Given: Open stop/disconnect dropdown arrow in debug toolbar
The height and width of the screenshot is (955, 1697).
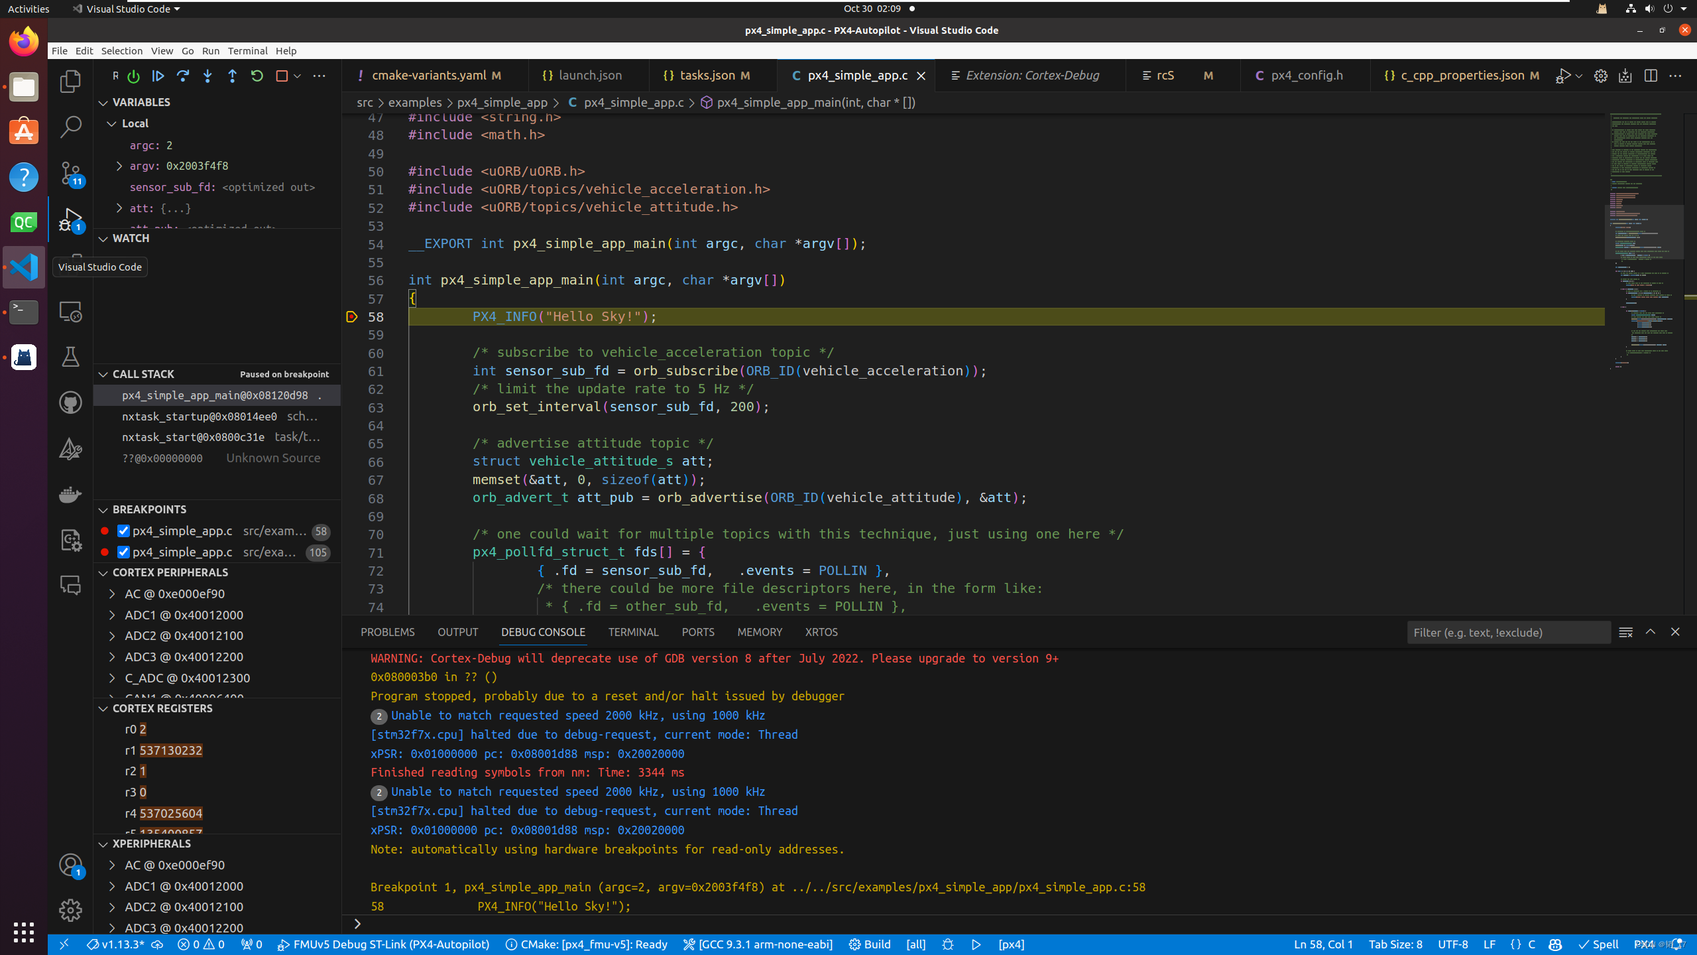Looking at the screenshot, I should [297, 76].
